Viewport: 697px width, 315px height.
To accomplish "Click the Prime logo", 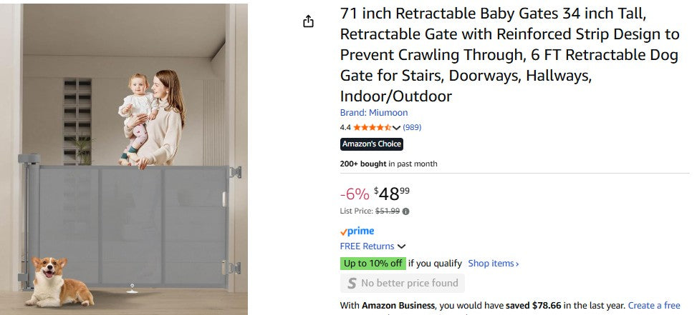I will (357, 231).
